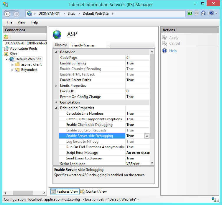Click the Code Page value field

(x=137, y=58)
